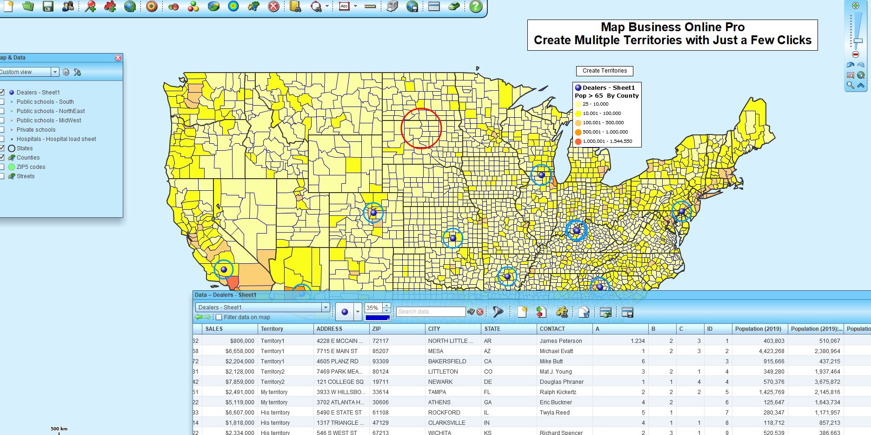The height and width of the screenshot is (435, 871).
Task: Click the red X clear tool in top toolbar
Action: tap(274, 7)
